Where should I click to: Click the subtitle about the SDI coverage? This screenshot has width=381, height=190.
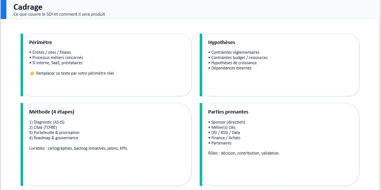pyautogui.click(x=59, y=14)
